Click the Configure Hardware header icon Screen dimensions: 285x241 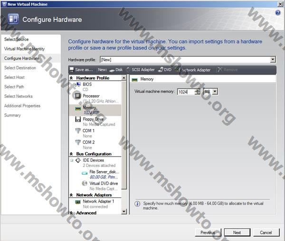point(13,19)
